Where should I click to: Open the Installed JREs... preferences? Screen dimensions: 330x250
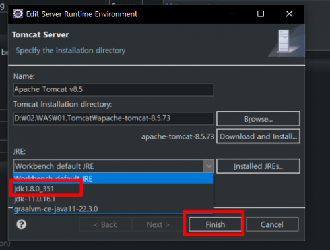tap(258, 166)
